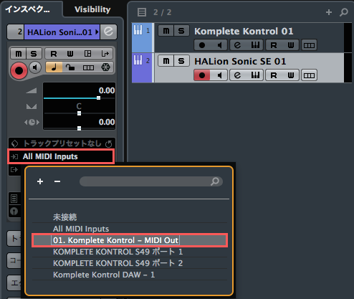Select the HALion Sonic SE 01 track name

pos(240,62)
